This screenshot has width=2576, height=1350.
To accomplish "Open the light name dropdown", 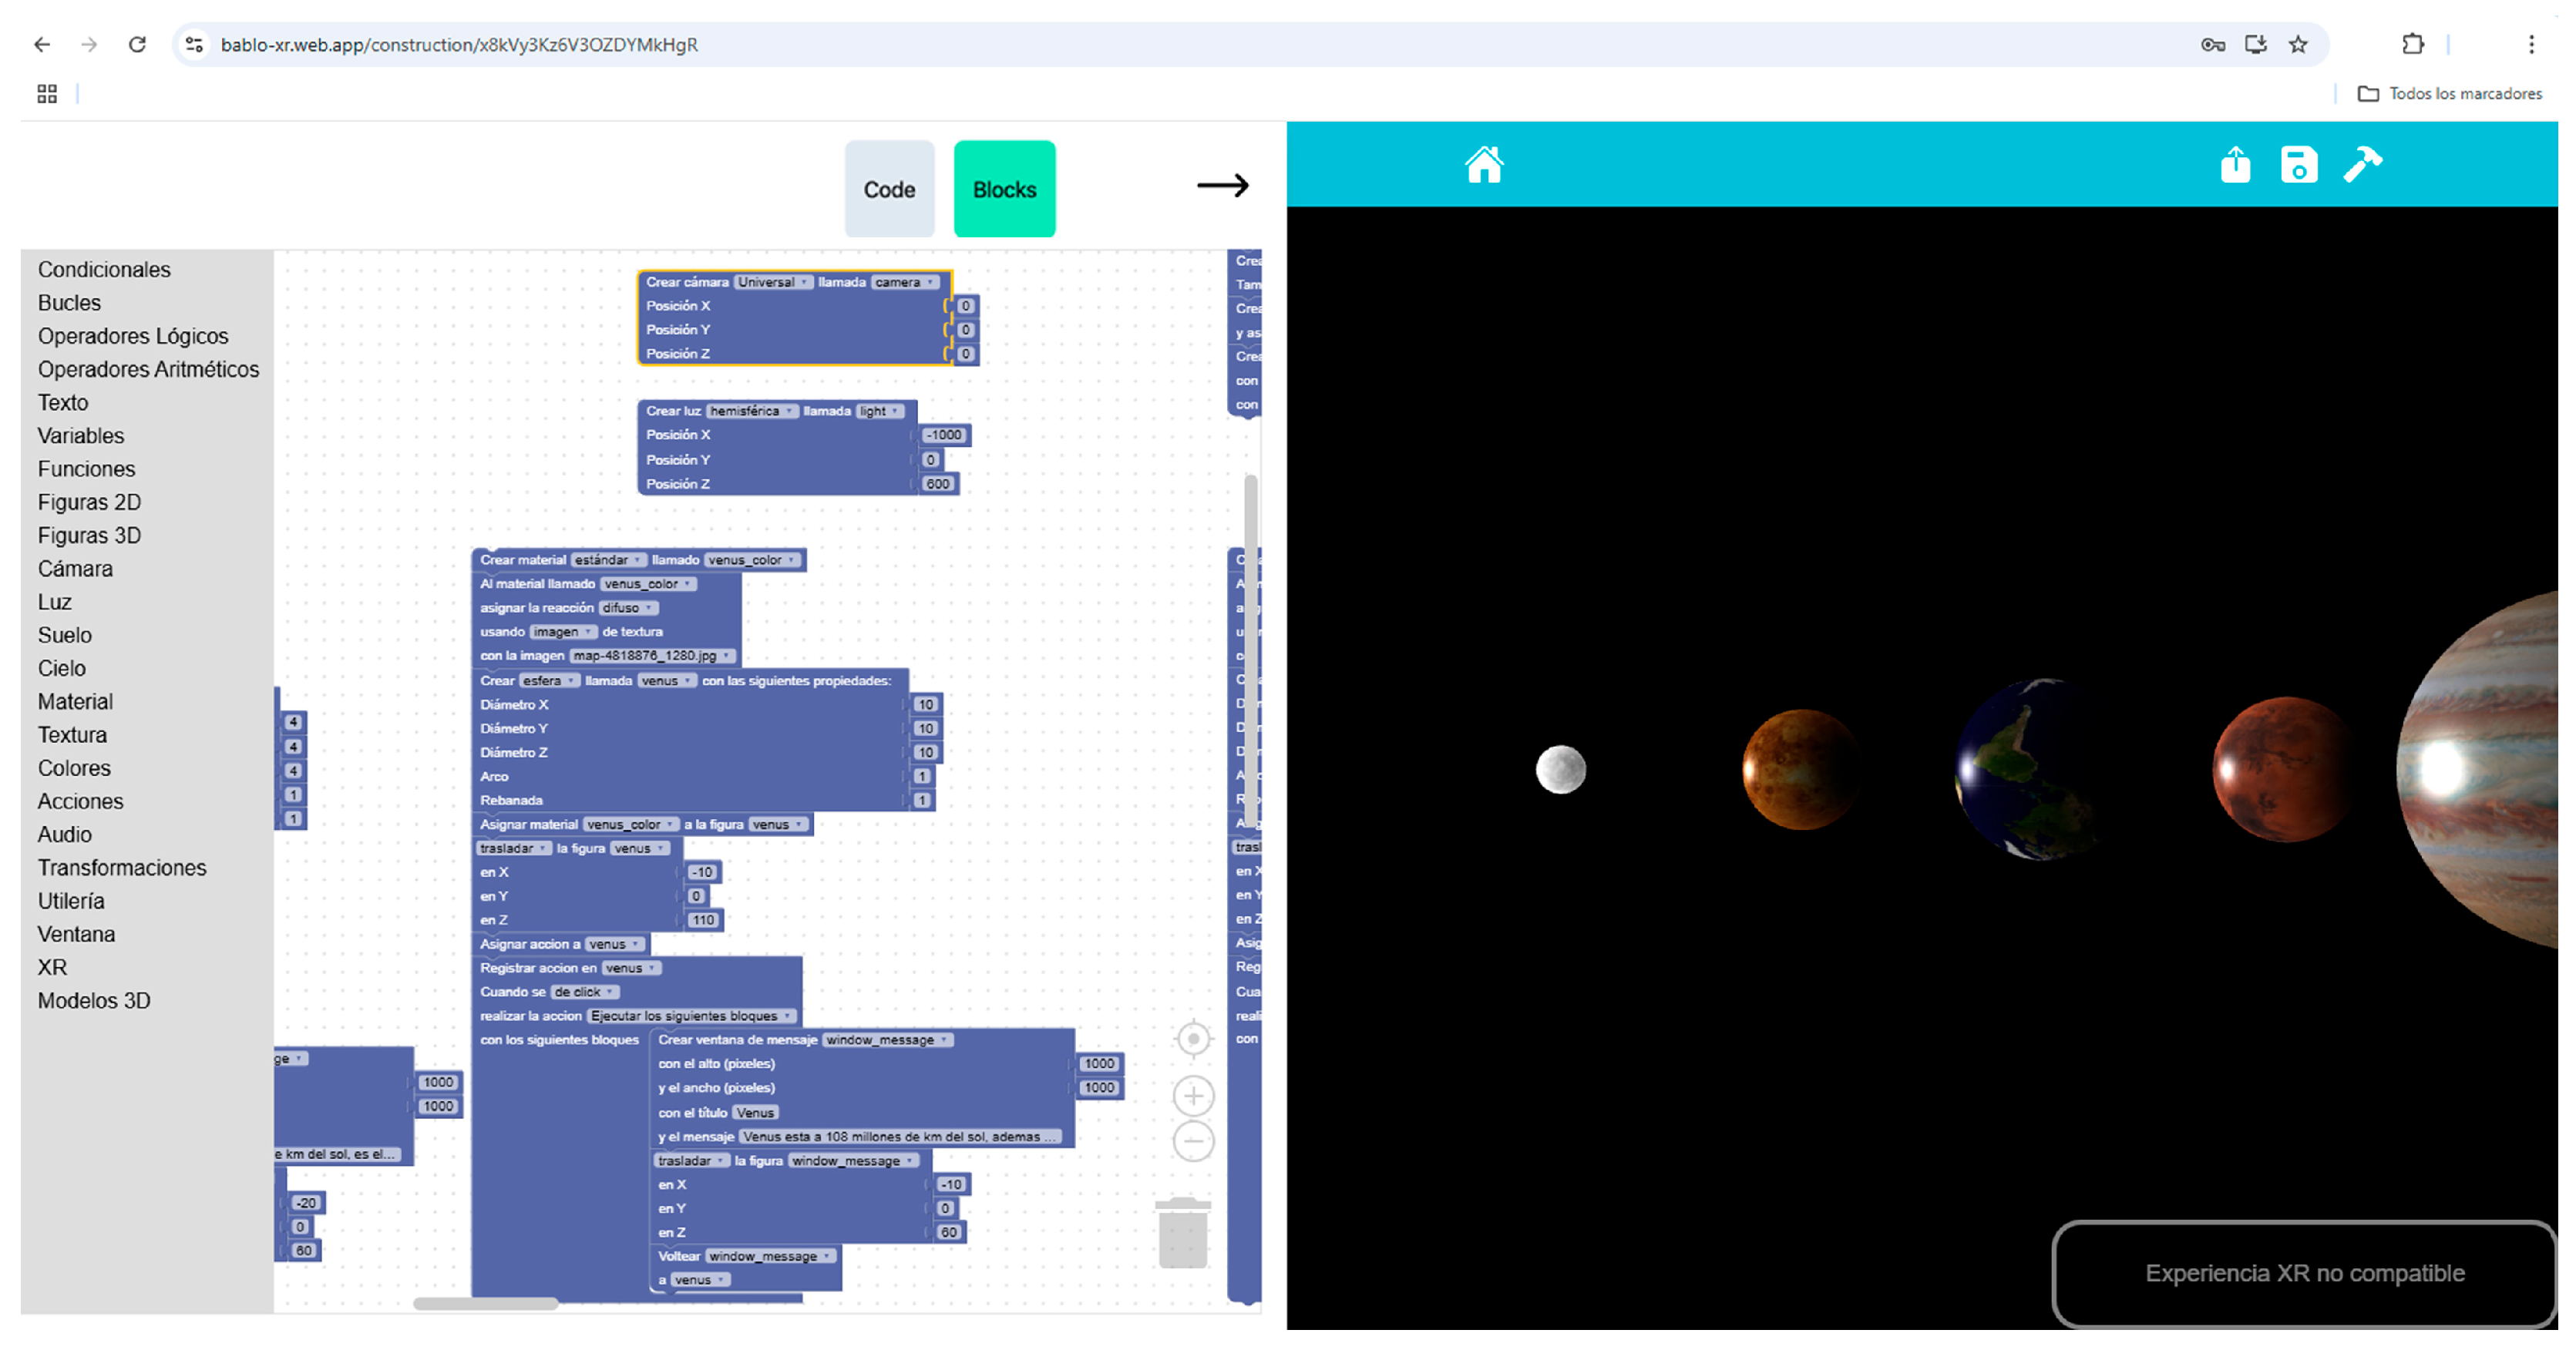I will point(879,411).
